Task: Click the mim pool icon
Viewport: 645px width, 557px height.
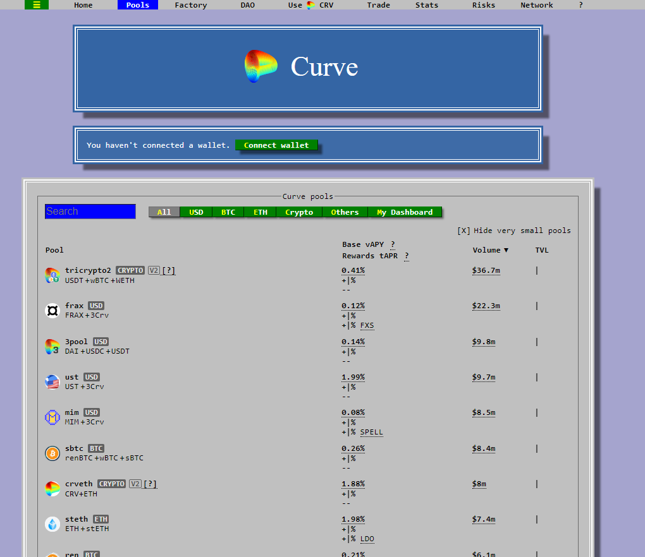Action: [x=52, y=417]
